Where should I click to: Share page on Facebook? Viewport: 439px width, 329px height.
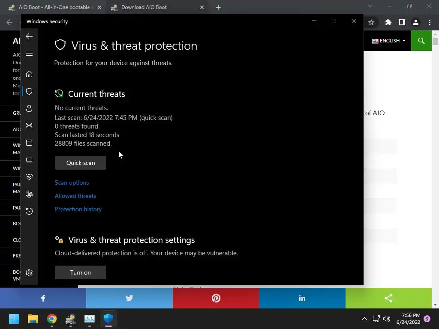(x=43, y=298)
